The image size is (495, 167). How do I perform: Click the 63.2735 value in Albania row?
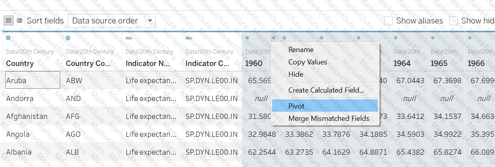[299, 152]
